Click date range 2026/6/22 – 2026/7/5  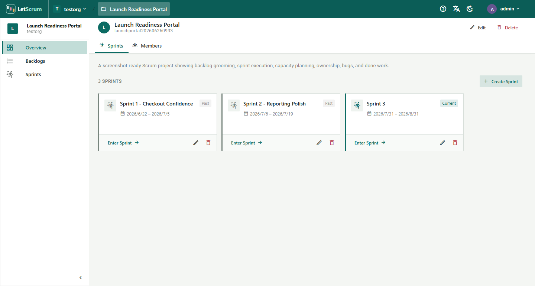(x=148, y=114)
